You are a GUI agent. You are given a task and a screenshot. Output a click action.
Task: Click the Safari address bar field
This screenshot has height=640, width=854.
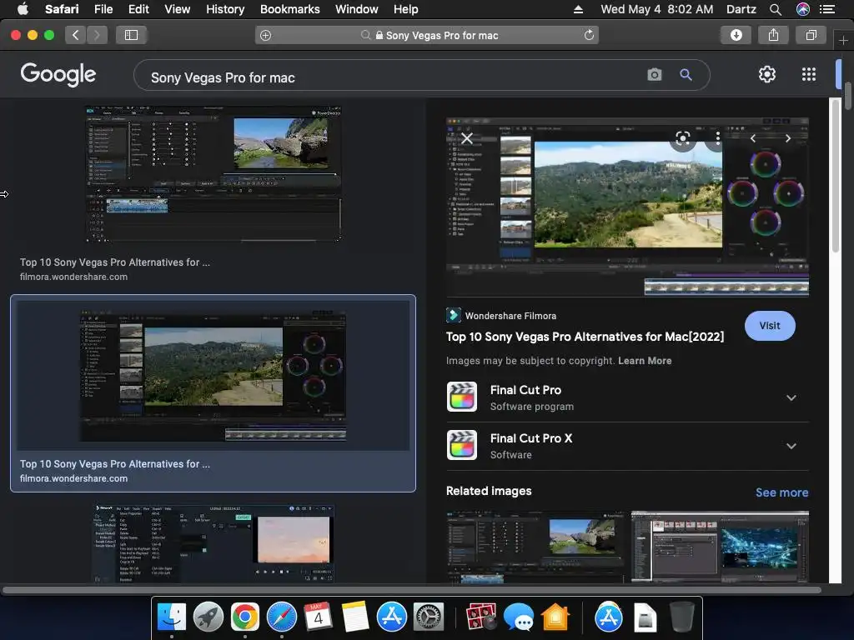click(426, 35)
